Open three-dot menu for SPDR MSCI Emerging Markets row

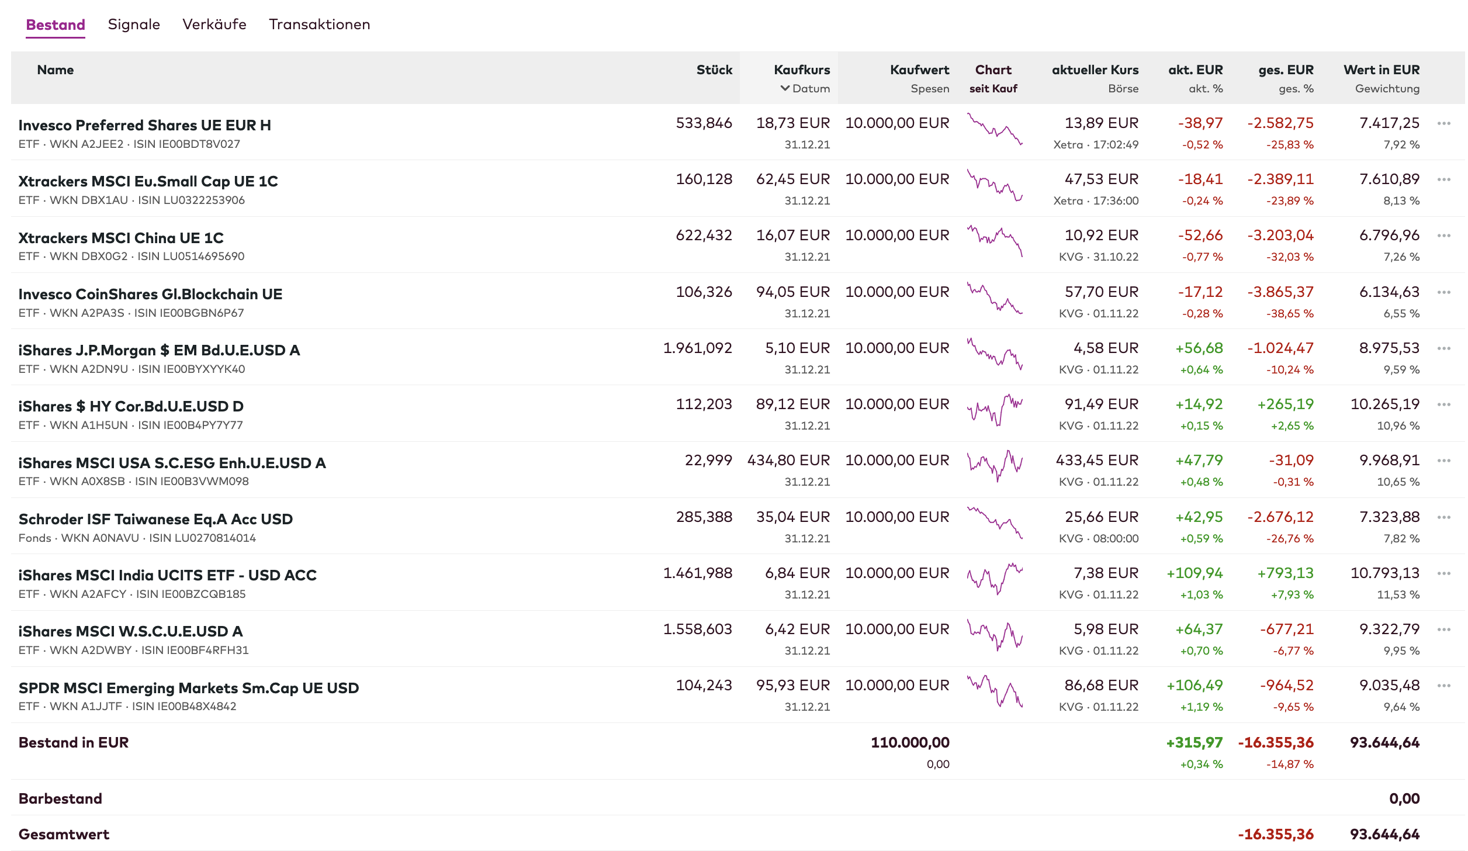point(1443,686)
